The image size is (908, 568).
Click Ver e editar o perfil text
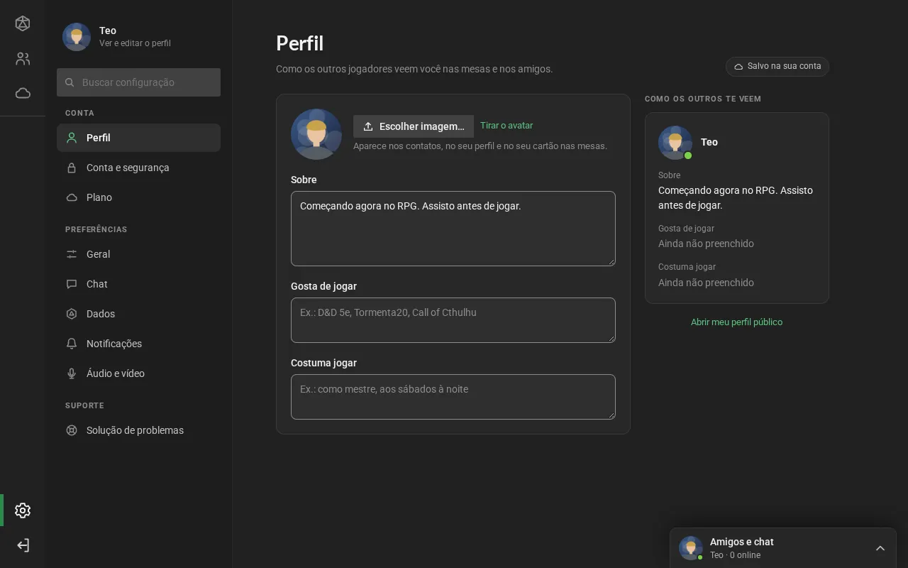coord(135,43)
